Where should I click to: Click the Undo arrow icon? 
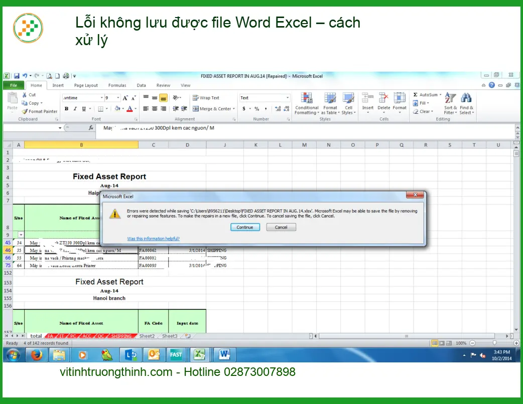(x=25, y=76)
